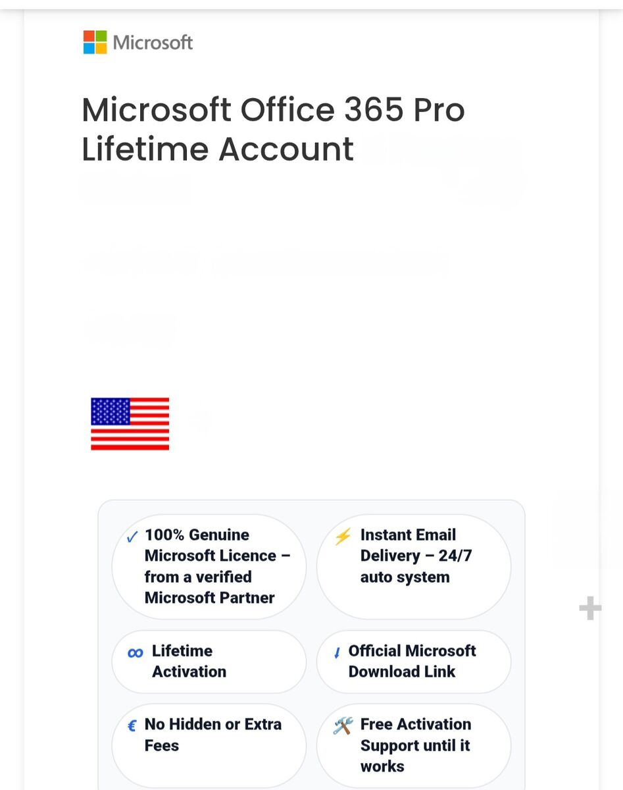Click the yellow lightning bolt icon
The image size is (623, 790).
343,537
